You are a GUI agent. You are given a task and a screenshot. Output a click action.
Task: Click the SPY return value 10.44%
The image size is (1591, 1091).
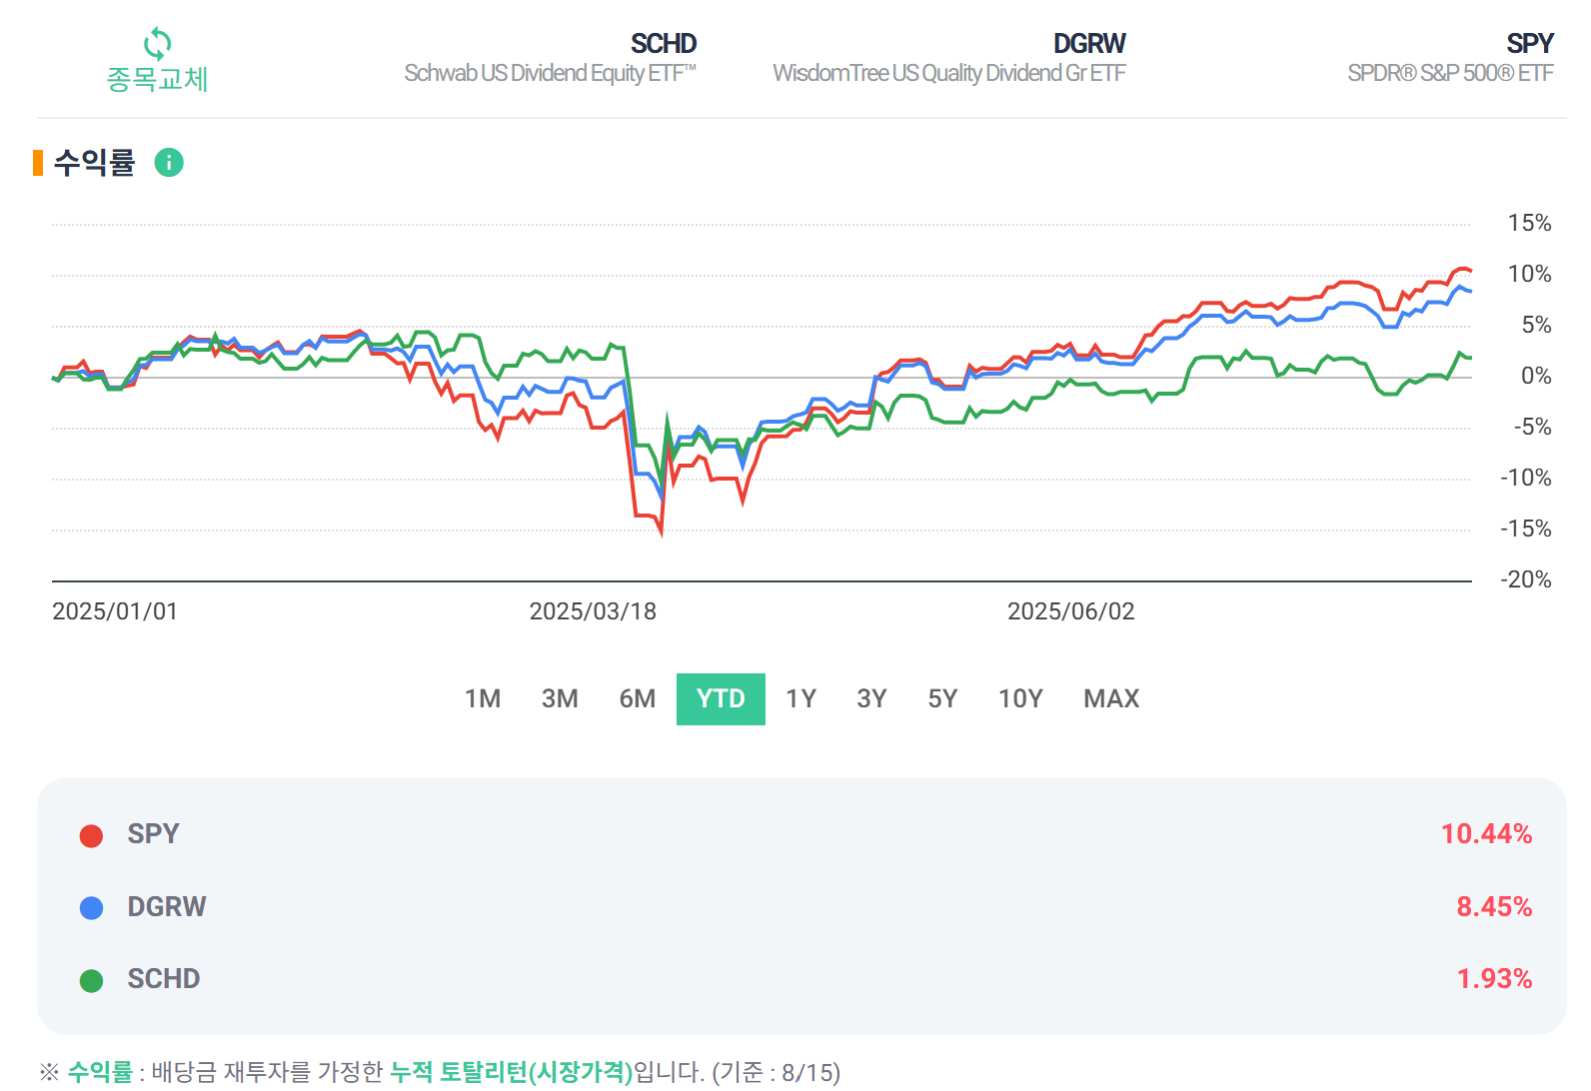coord(1486,834)
